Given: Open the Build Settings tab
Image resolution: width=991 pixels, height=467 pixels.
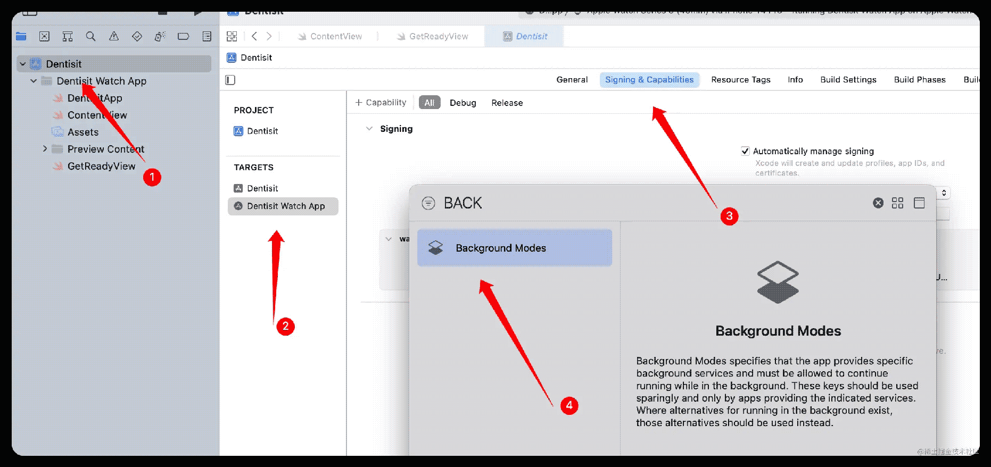Looking at the screenshot, I should [848, 80].
